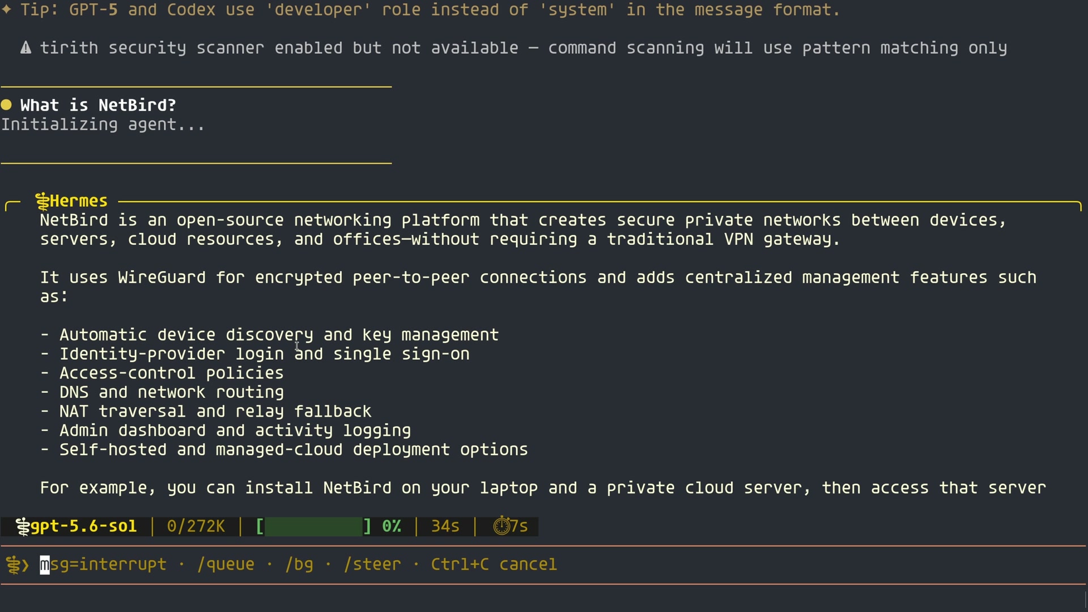
Task: Click the yellow bullet beside What is NetBird?
Action: (x=6, y=105)
